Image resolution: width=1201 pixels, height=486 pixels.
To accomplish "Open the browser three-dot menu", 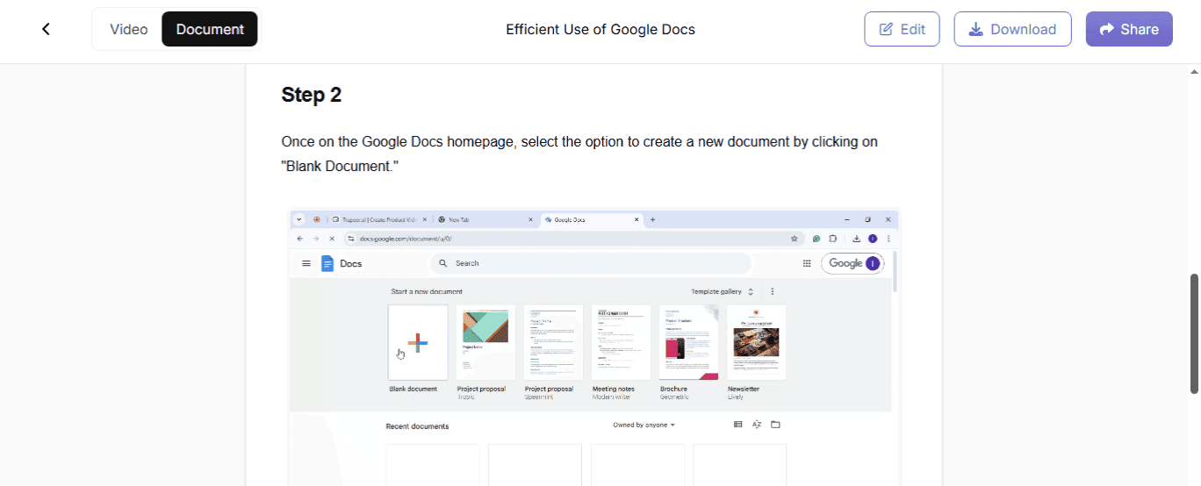I will pyautogui.click(x=888, y=238).
